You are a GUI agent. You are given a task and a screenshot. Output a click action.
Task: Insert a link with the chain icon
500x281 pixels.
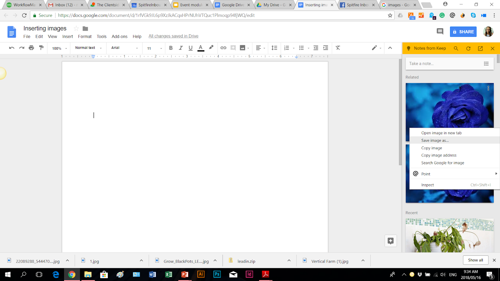[223, 48]
